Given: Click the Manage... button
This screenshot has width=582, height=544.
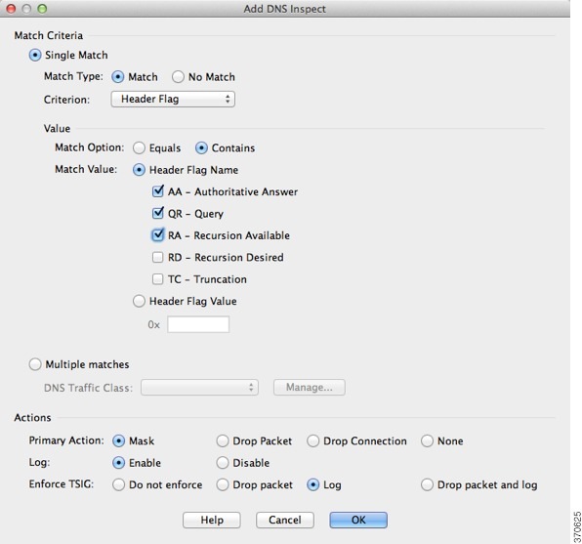Looking at the screenshot, I should [x=310, y=388].
